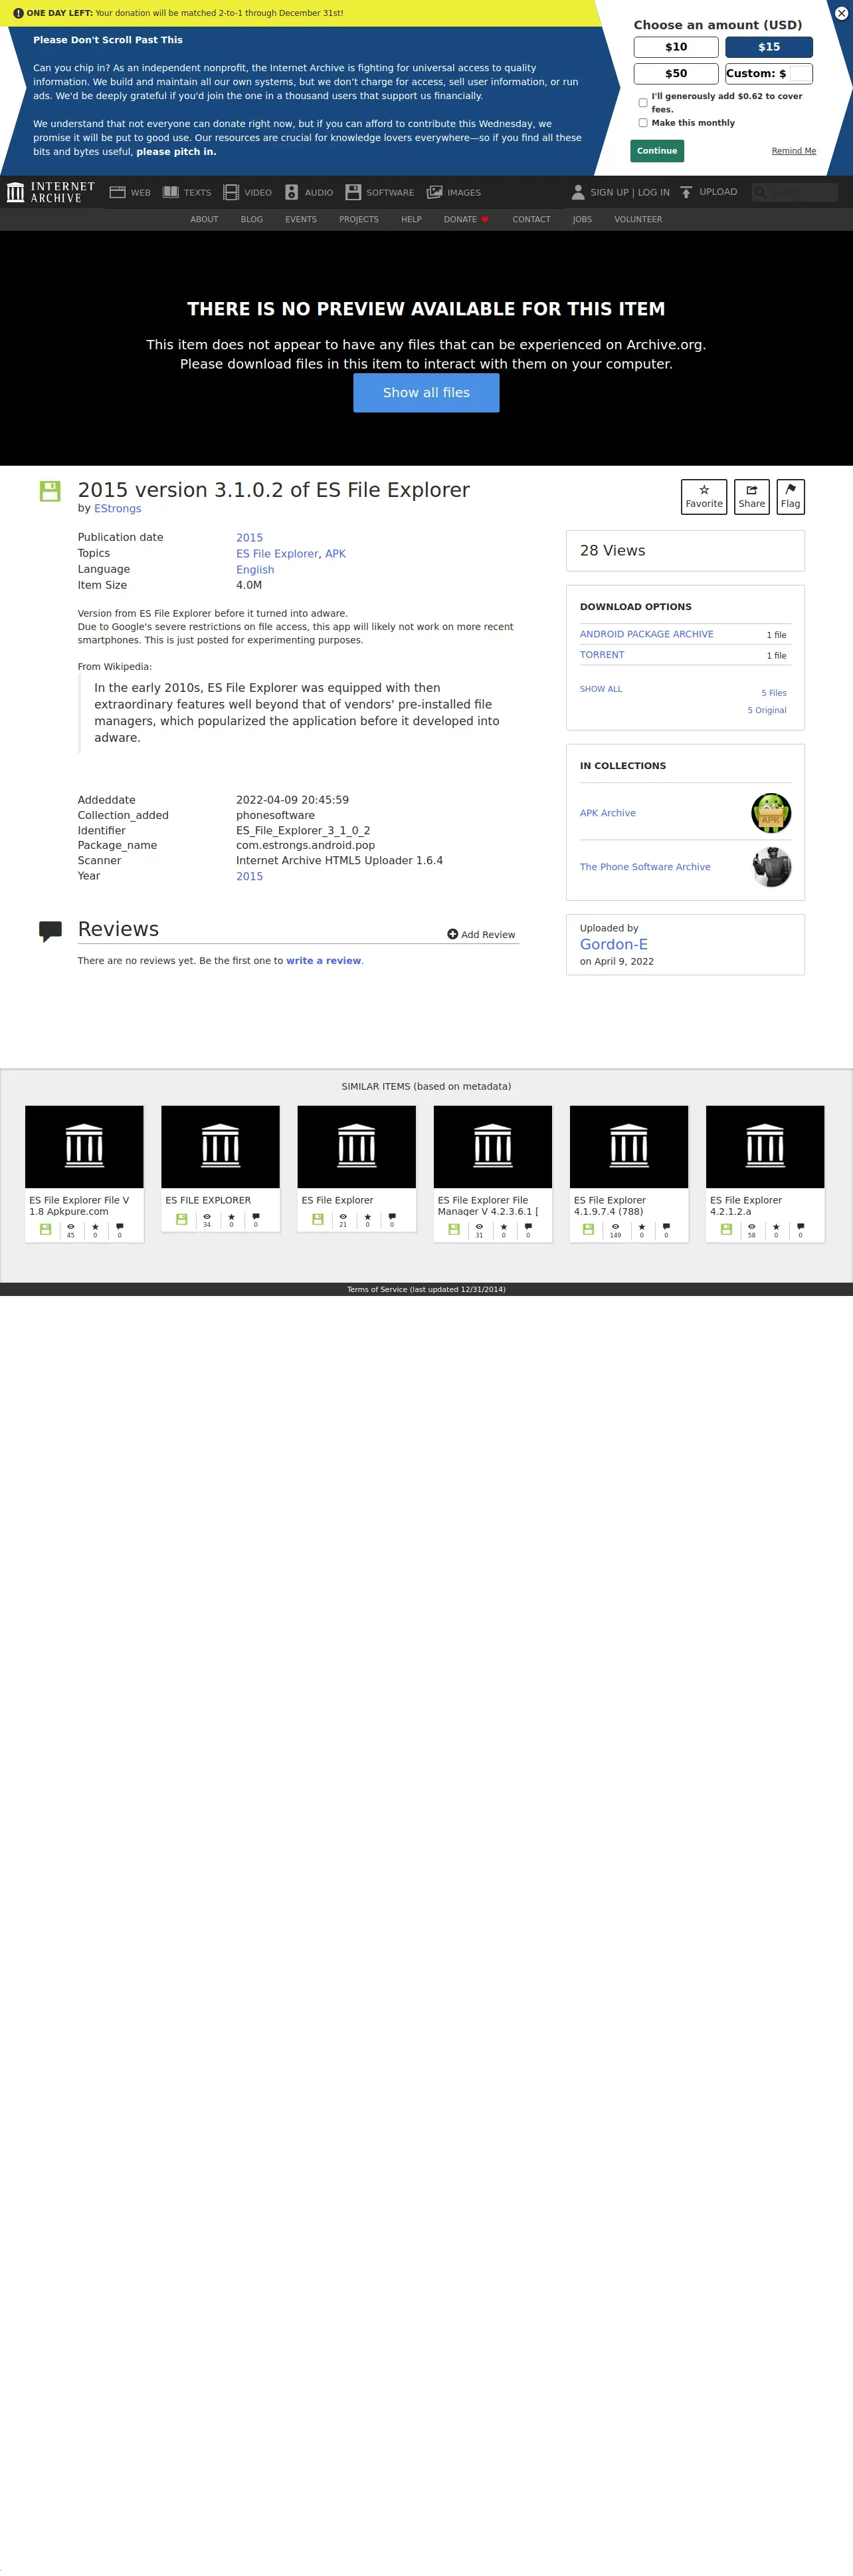Open the 5 Files link
Image resolution: width=853 pixels, height=2576 pixels.
pos(774,693)
